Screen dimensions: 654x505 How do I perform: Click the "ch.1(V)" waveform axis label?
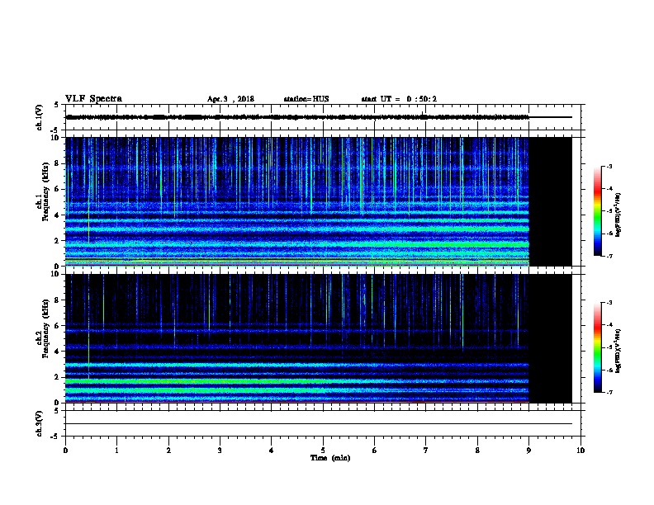tap(39, 117)
